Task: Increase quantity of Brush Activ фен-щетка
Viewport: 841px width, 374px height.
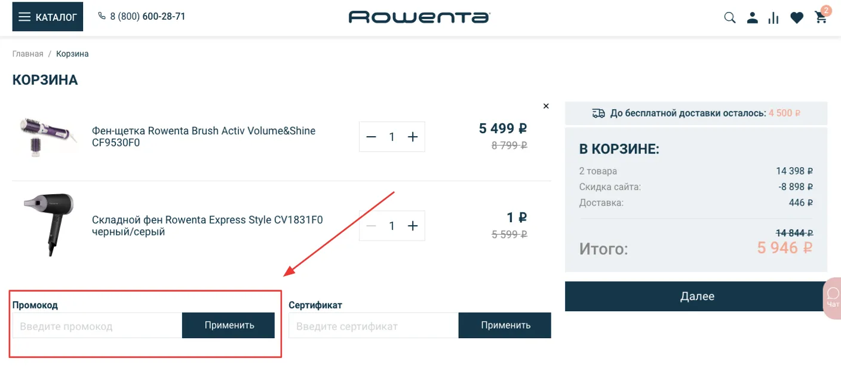Action: coord(412,137)
